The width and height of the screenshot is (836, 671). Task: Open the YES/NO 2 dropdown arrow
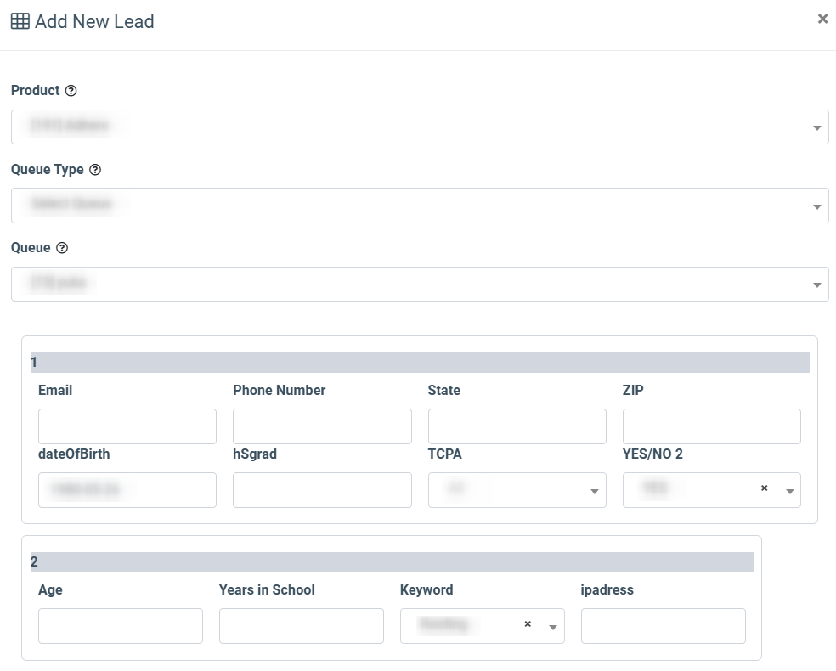click(789, 491)
